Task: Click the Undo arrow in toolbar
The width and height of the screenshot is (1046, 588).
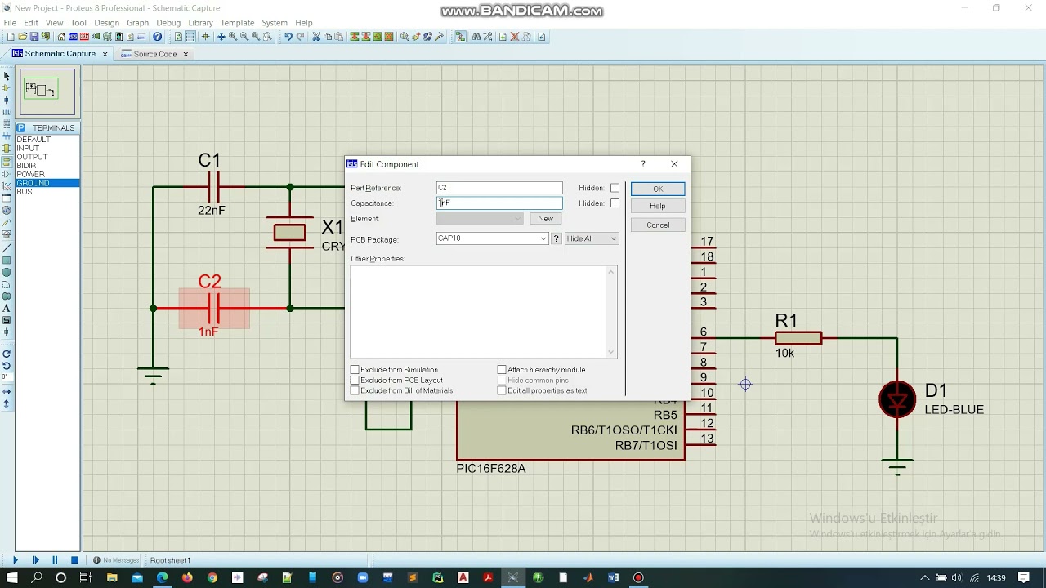Action: [288, 37]
